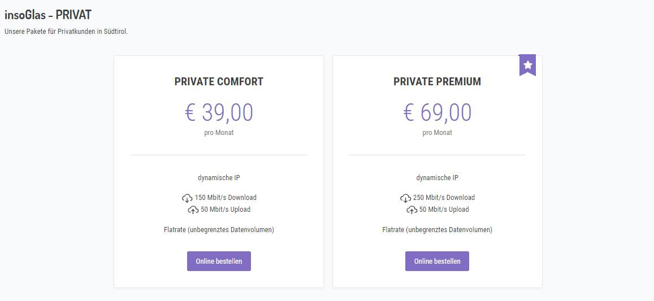654x301 pixels.
Task: Click dynamische IP in Private Comfort card
Action: 219,178
